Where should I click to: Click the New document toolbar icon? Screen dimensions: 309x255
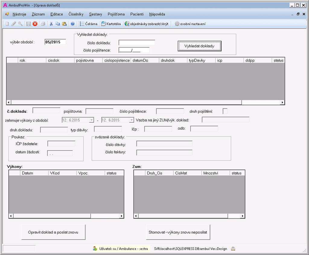point(7,24)
